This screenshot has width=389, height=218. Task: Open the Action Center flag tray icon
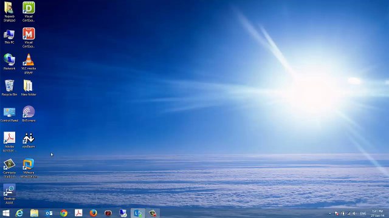(x=336, y=214)
